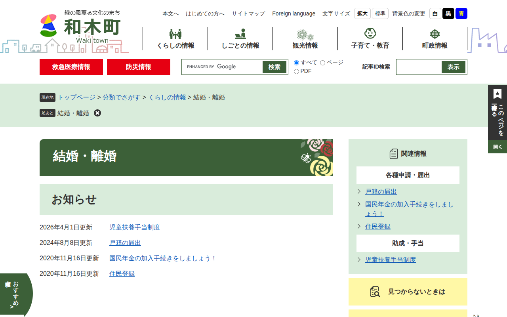Image resolution: width=507 pixels, height=317 pixels.
Task: Open sidebar 国民年金の加入手続きをしましょう！ link
Action: 410,209
